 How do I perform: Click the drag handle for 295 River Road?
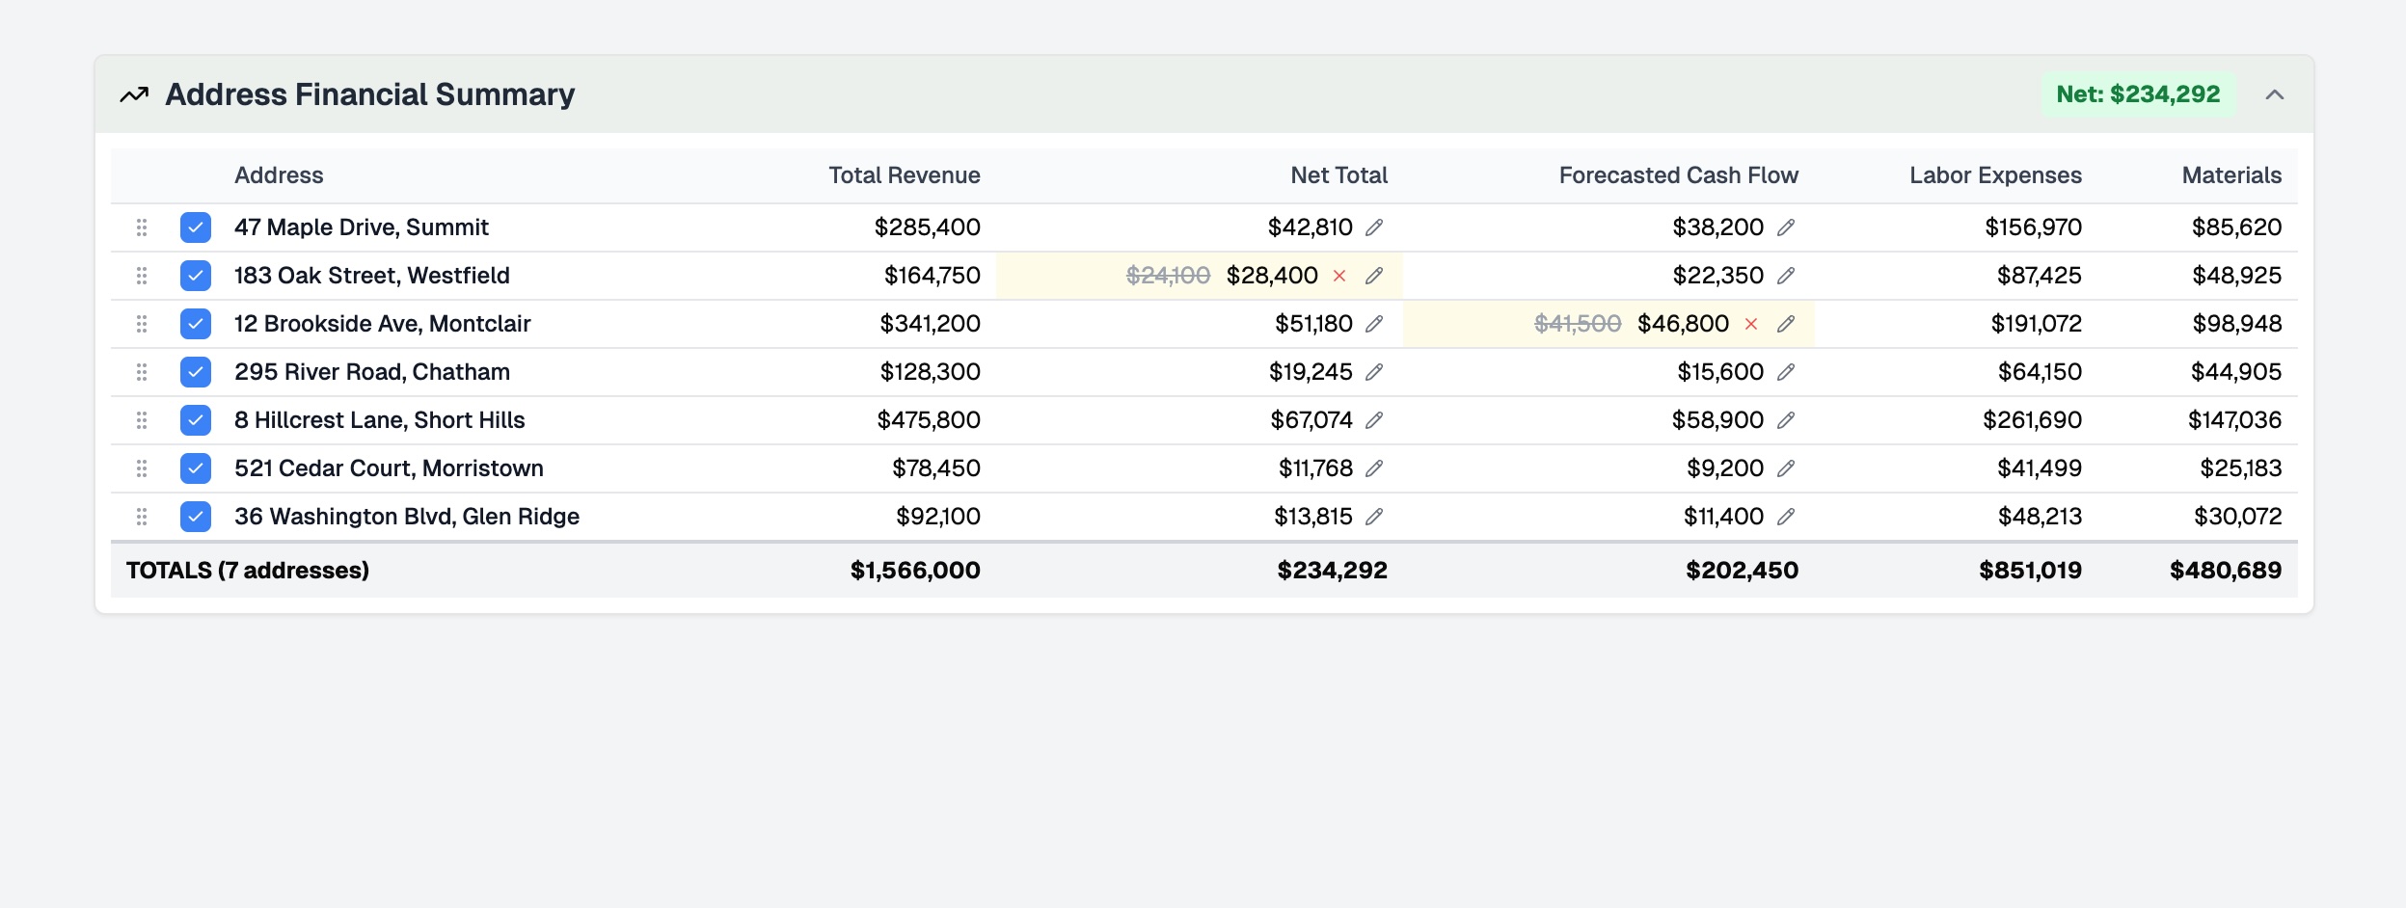(x=142, y=371)
